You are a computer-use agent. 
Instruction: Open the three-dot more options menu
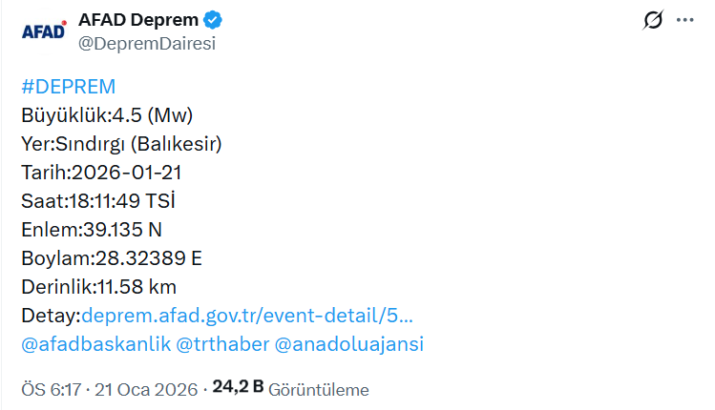[685, 20]
